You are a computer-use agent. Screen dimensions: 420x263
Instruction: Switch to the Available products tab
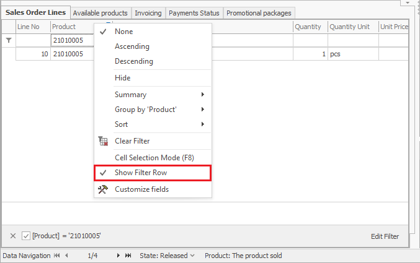tap(100, 13)
